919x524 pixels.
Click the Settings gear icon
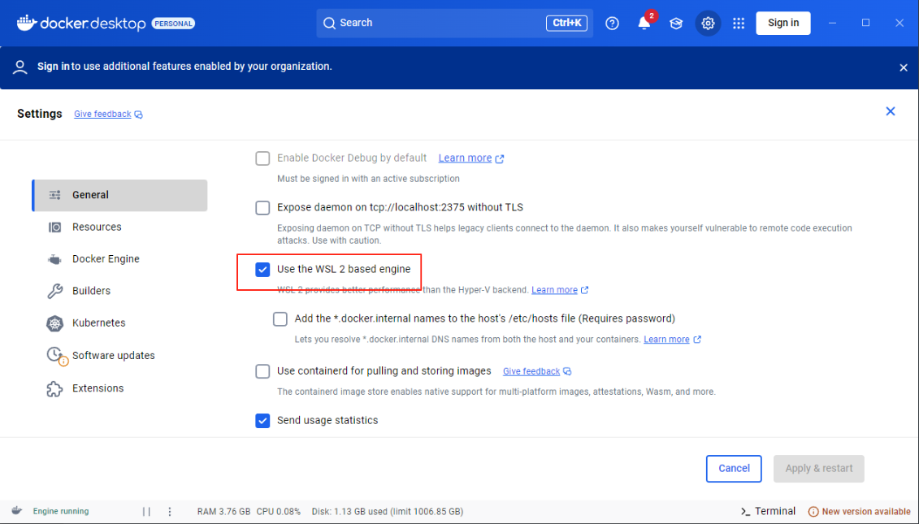[708, 24]
